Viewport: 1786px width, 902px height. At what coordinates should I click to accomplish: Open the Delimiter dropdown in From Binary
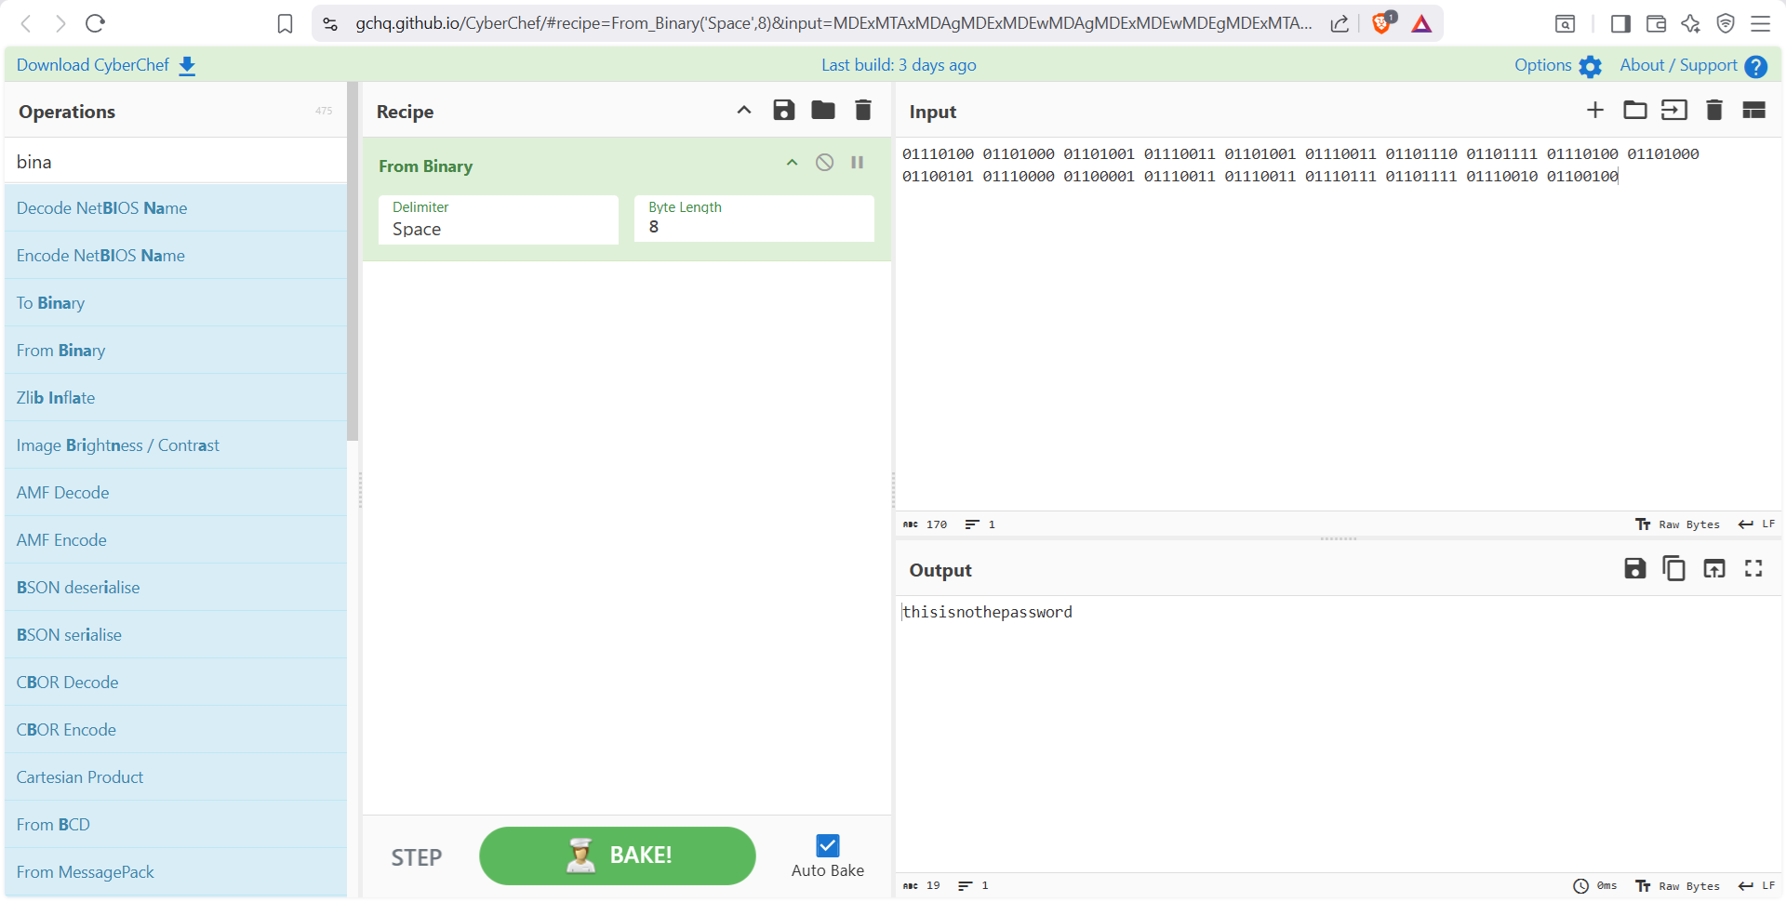(498, 229)
